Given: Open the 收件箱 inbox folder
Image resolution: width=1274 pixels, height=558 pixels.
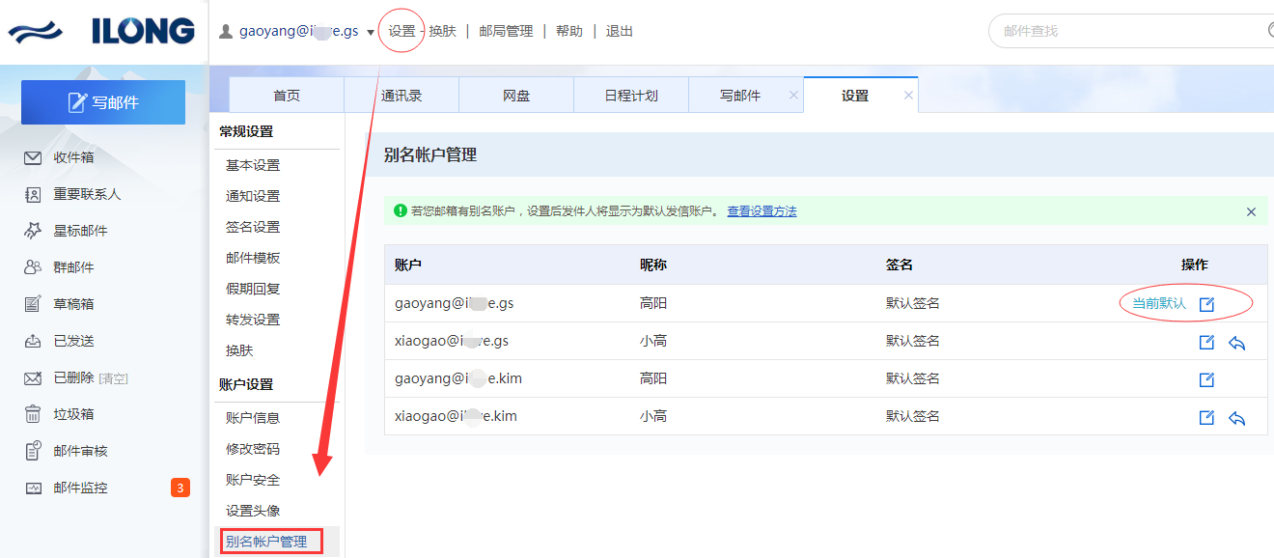Looking at the screenshot, I should coord(73,157).
